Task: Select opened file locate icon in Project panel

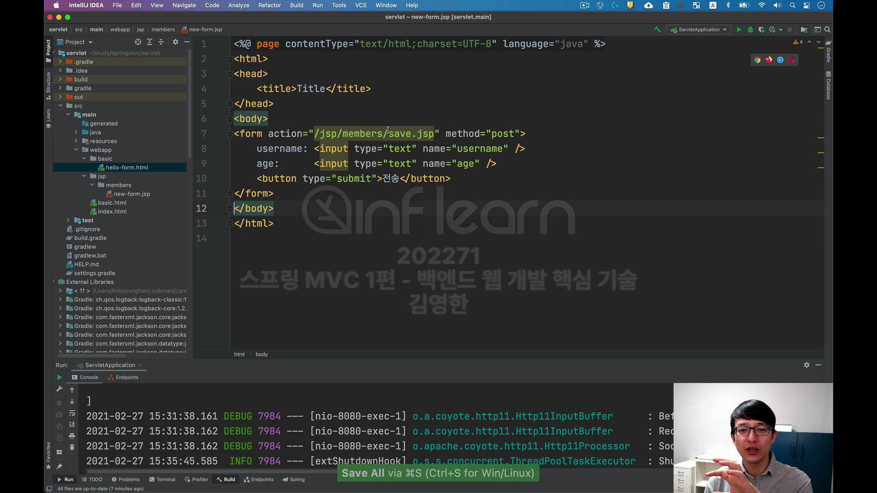Action: coord(138,42)
